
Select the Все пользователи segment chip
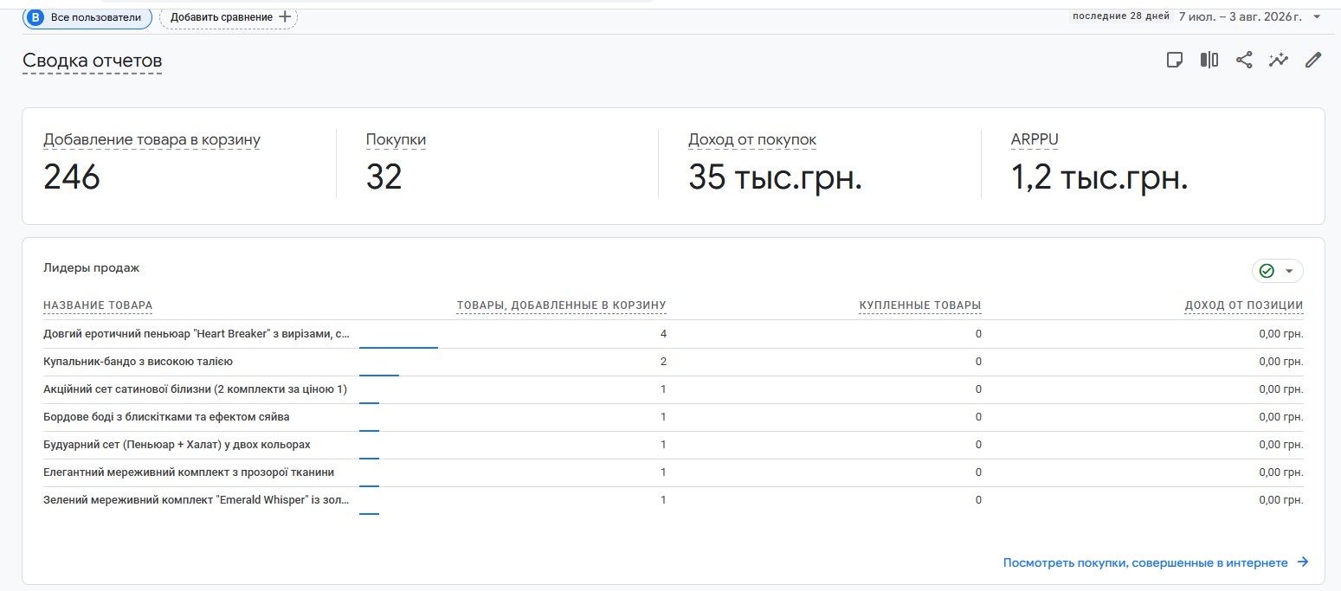(x=87, y=16)
